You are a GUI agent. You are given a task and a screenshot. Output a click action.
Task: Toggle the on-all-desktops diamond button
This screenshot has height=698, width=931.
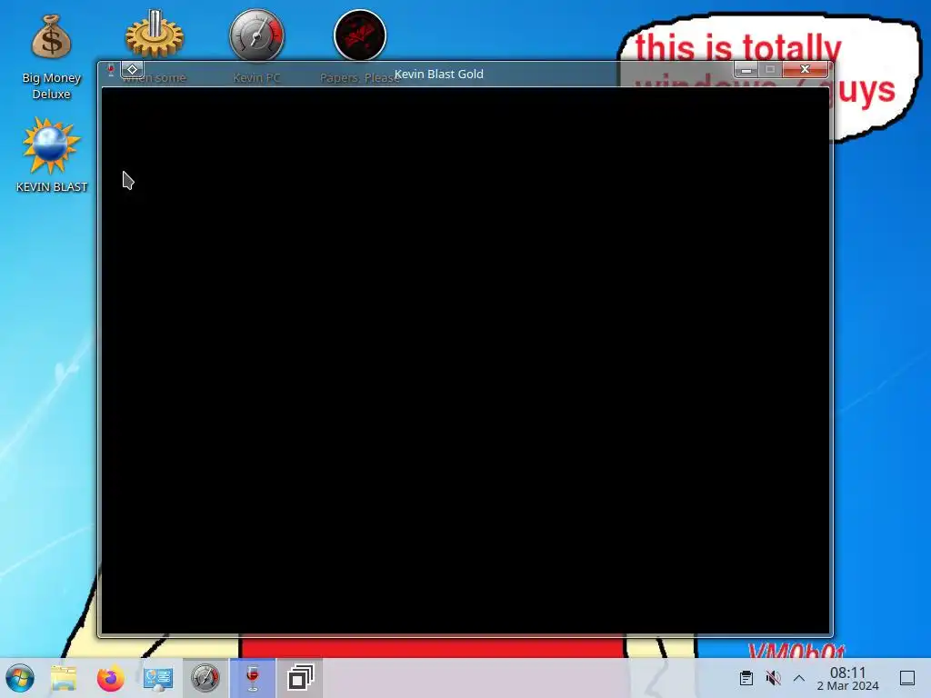133,69
